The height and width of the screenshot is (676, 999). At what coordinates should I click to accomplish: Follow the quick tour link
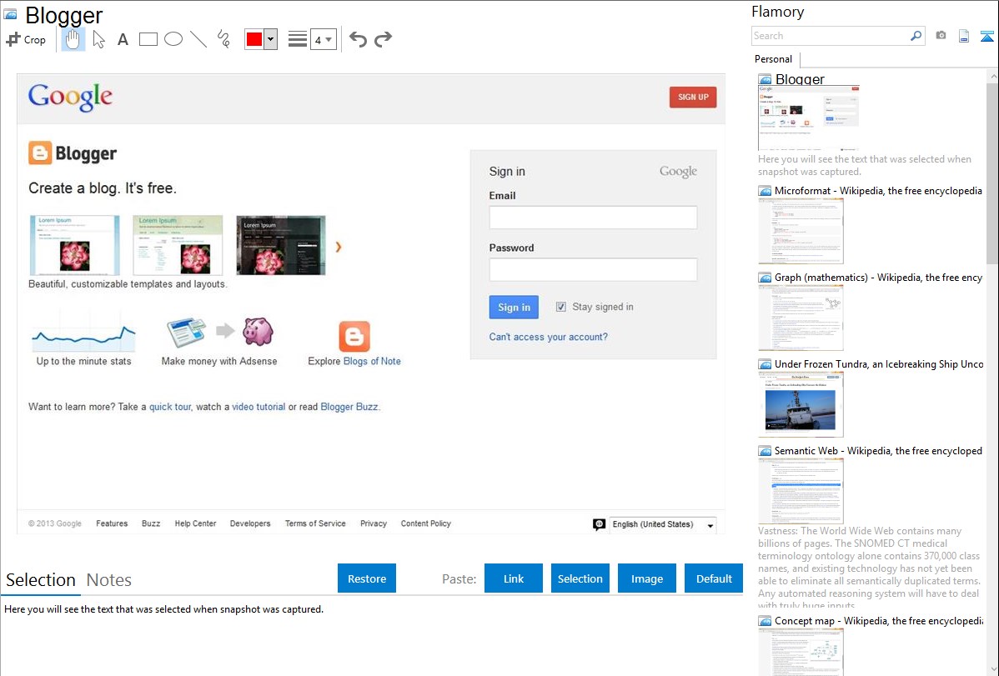(170, 407)
